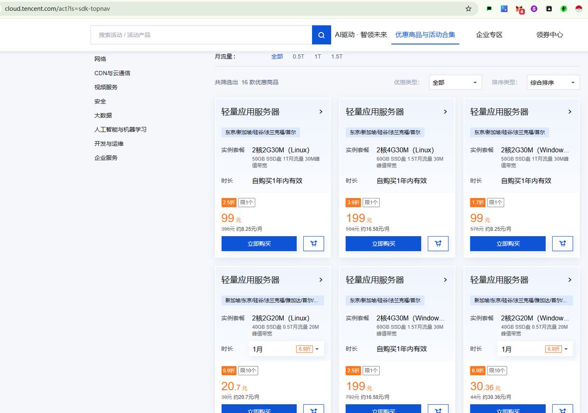The height and width of the screenshot is (413, 588).
Task: Filter 月流量 by 0.5T
Action: [x=298, y=56]
